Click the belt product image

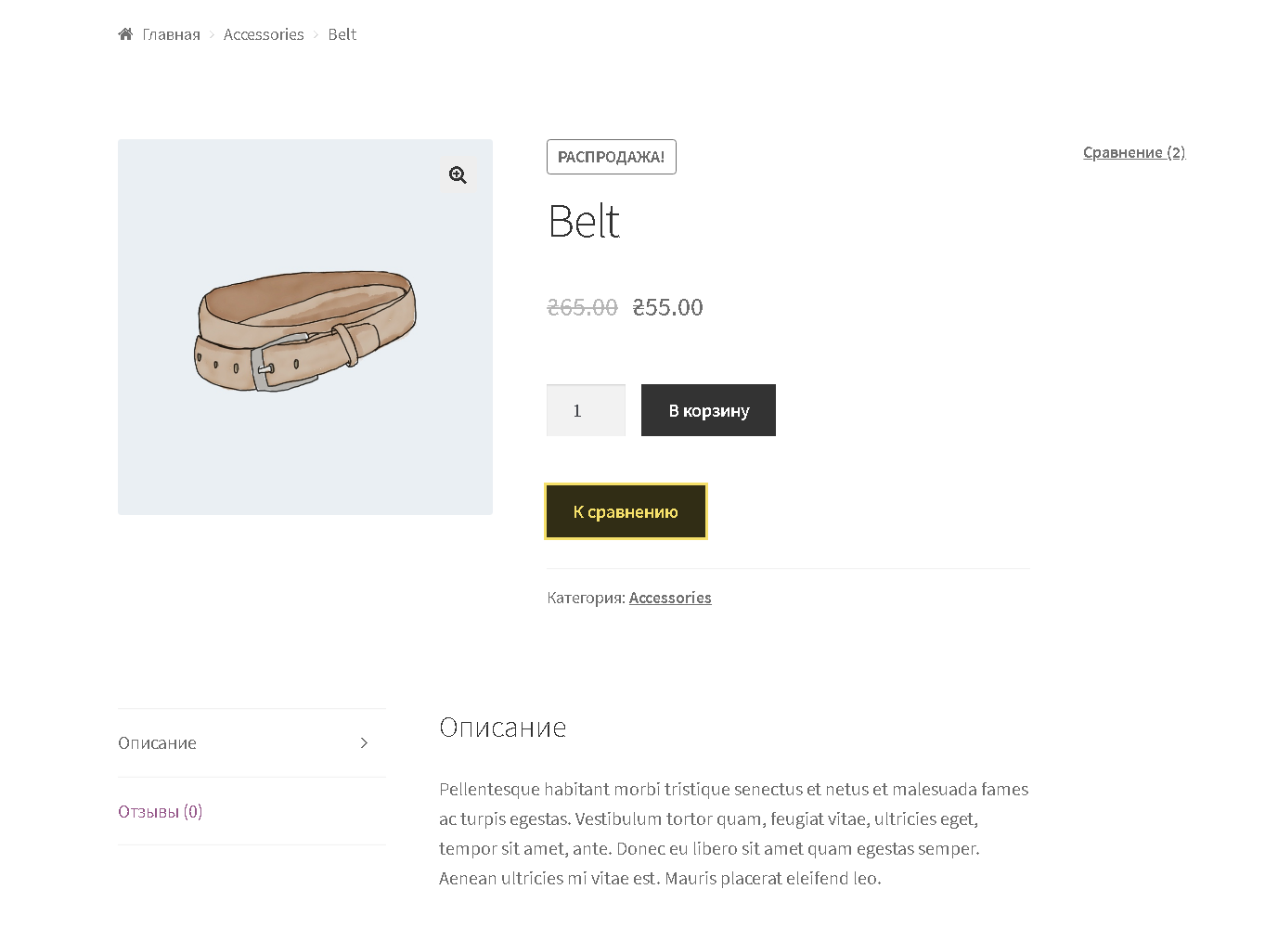[x=305, y=327]
